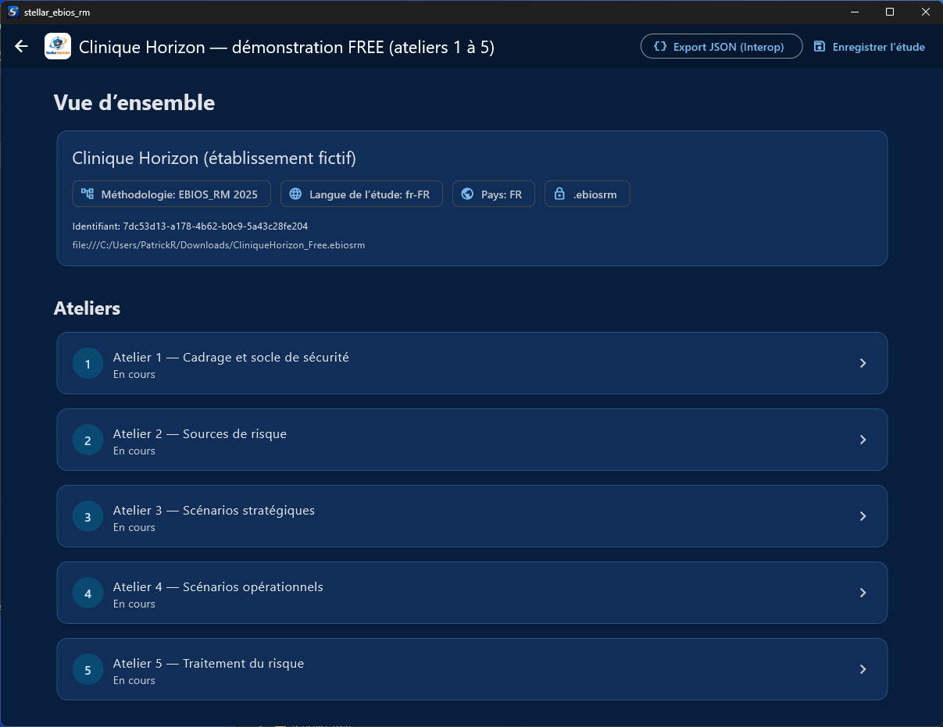Go back using the arrow icon
943x727 pixels.
point(21,47)
